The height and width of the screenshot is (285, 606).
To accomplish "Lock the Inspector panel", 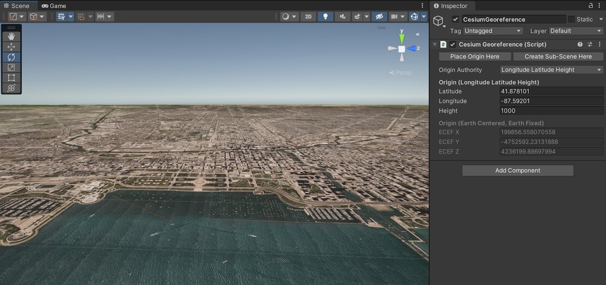I will 591,5.
